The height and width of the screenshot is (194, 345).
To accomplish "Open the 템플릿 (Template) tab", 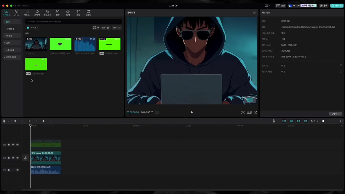I will (x=88, y=13).
